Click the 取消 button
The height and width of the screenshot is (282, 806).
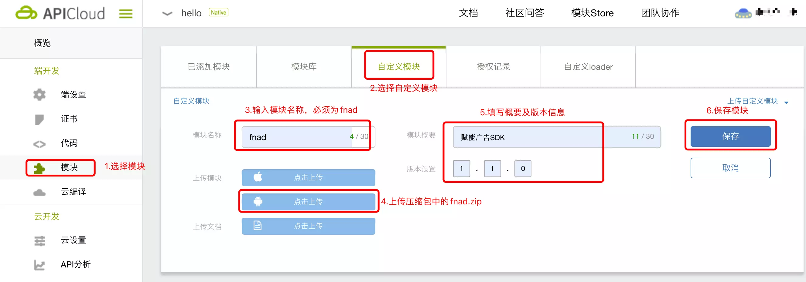730,168
